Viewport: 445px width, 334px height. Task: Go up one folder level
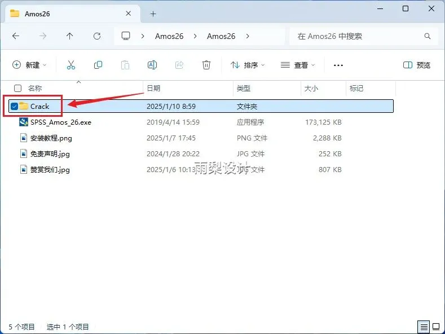tap(69, 36)
